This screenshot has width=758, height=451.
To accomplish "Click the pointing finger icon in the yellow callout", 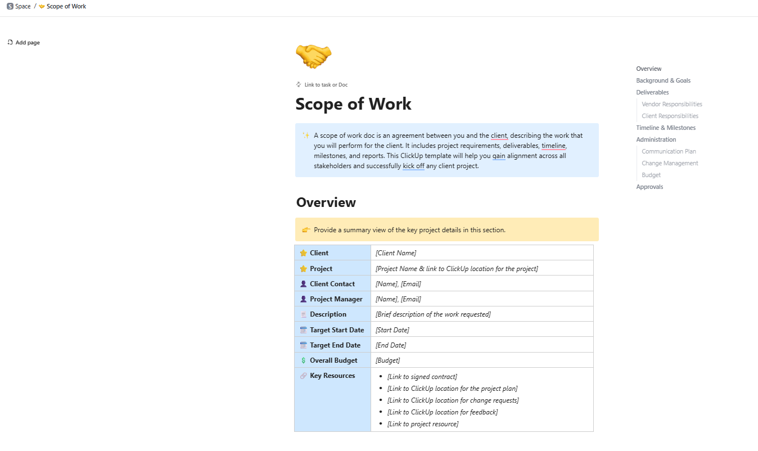I will (305, 229).
